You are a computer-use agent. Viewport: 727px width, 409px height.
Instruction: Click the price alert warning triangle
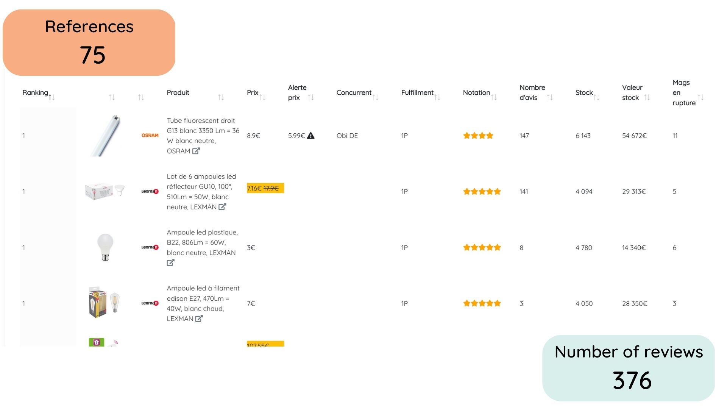(310, 136)
